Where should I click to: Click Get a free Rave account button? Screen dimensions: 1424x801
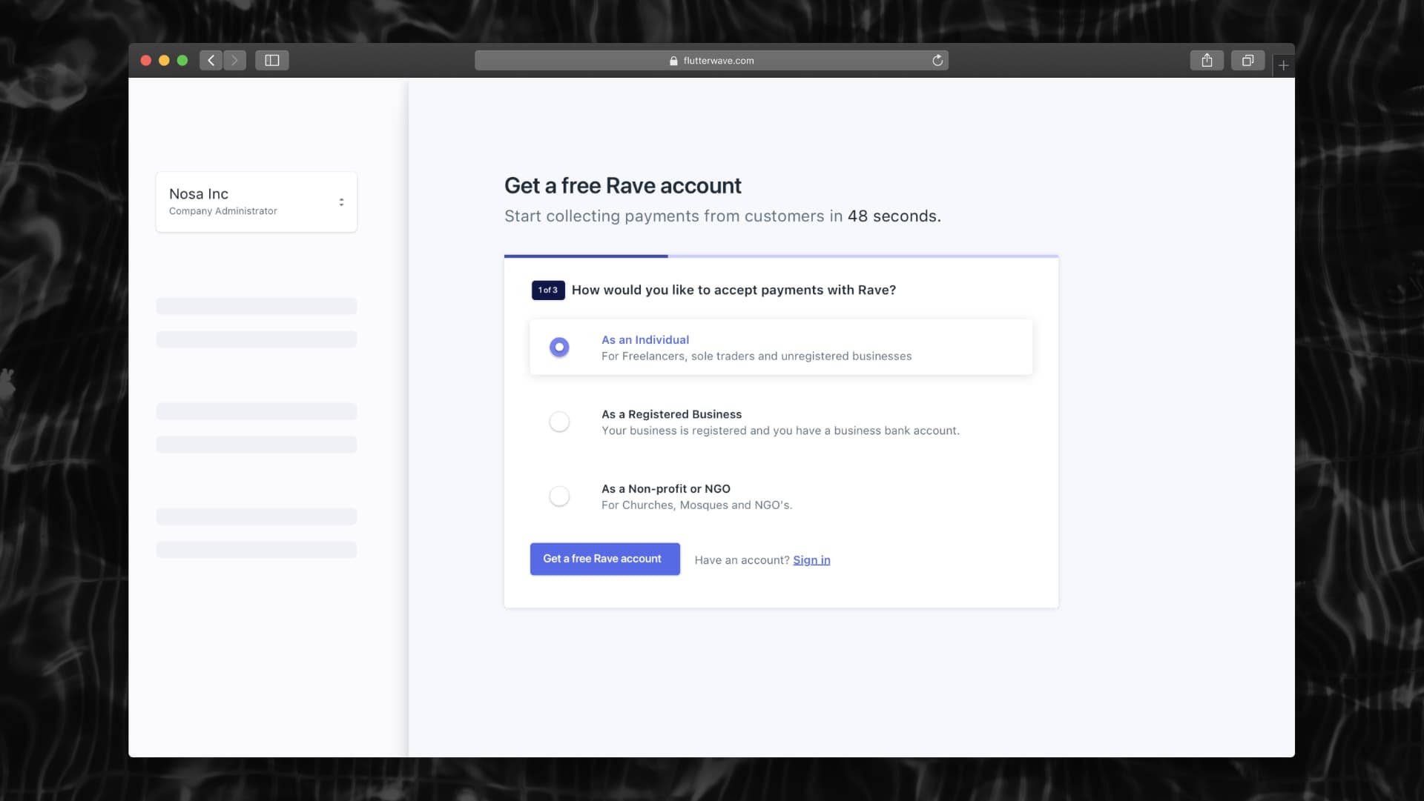point(605,559)
